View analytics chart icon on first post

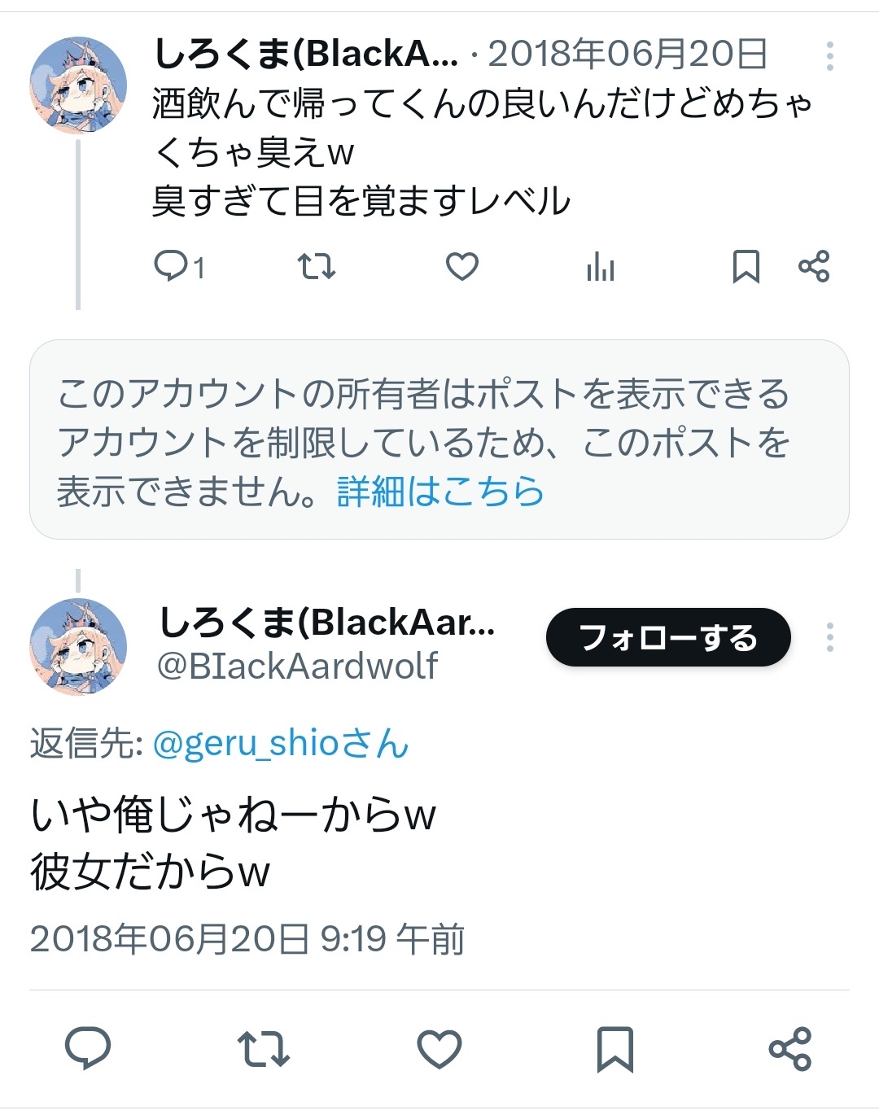coord(601,266)
